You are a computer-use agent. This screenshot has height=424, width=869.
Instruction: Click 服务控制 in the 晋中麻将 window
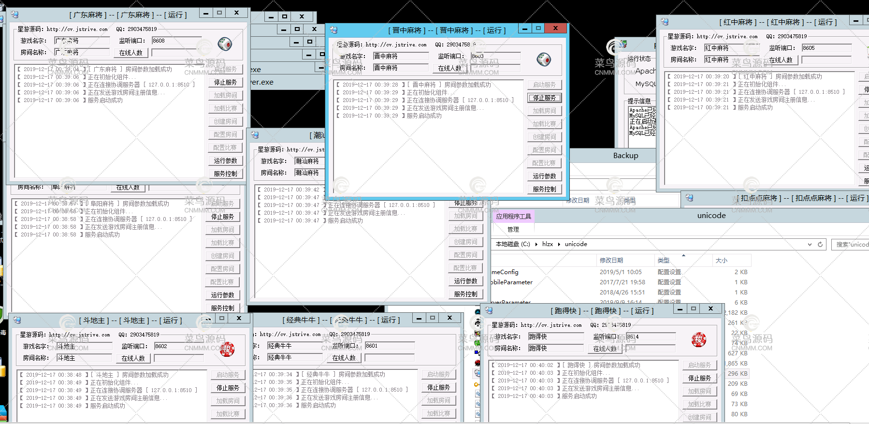coord(544,189)
